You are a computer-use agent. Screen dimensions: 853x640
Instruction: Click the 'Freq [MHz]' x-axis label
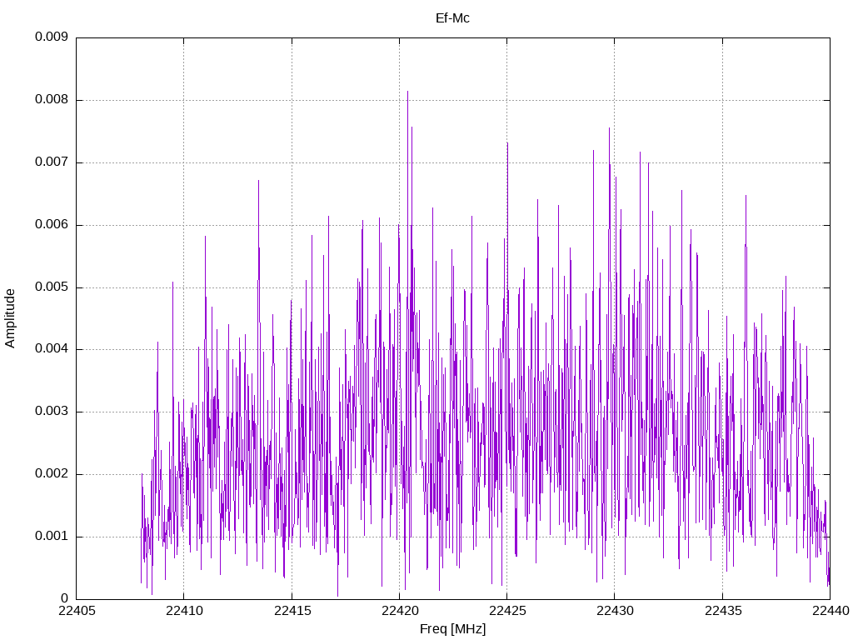[x=452, y=629]
